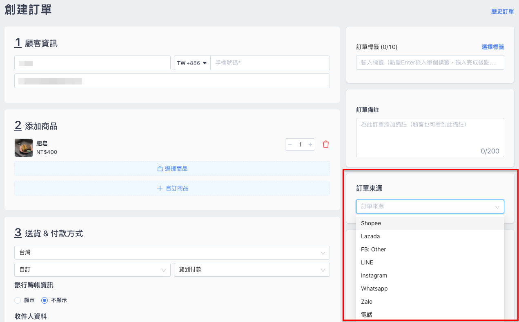This screenshot has width=519, height=322.
Task: Open 選擇標籤 link
Action: pos(493,47)
